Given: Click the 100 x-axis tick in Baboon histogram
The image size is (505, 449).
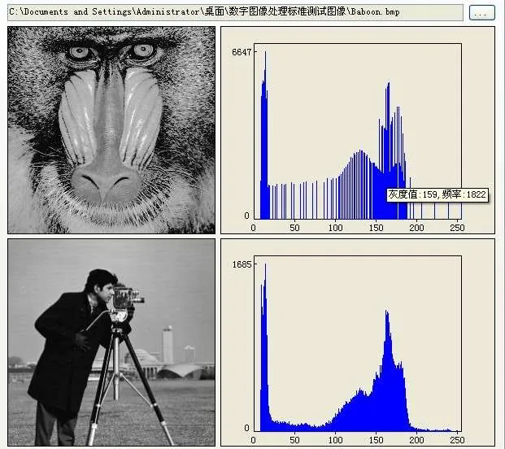Looking at the screenshot, I should pos(335,229).
